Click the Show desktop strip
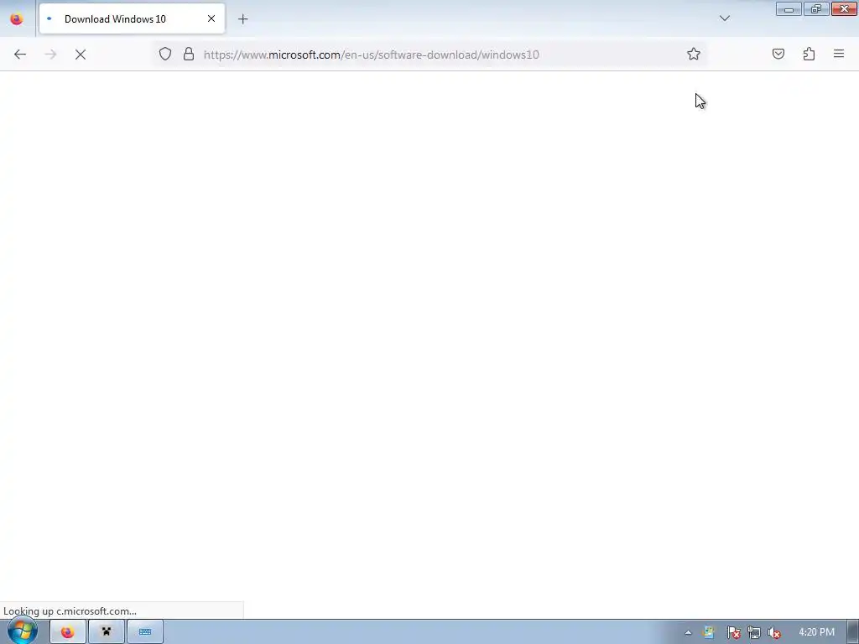This screenshot has height=644, width=859. pos(853,632)
